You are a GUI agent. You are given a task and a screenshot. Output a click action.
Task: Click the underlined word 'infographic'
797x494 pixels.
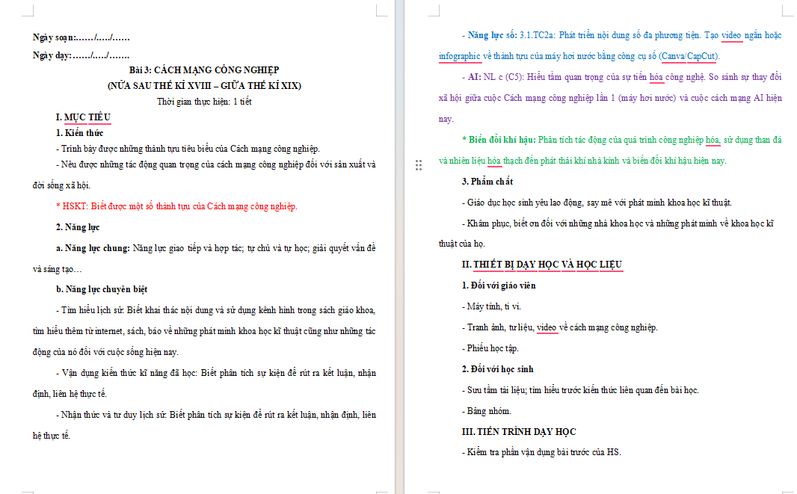460,56
